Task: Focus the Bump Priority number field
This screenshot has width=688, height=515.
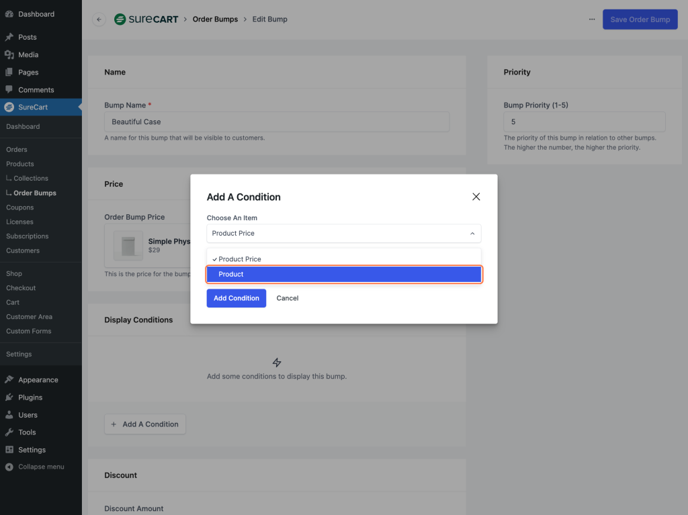Action: [584, 122]
